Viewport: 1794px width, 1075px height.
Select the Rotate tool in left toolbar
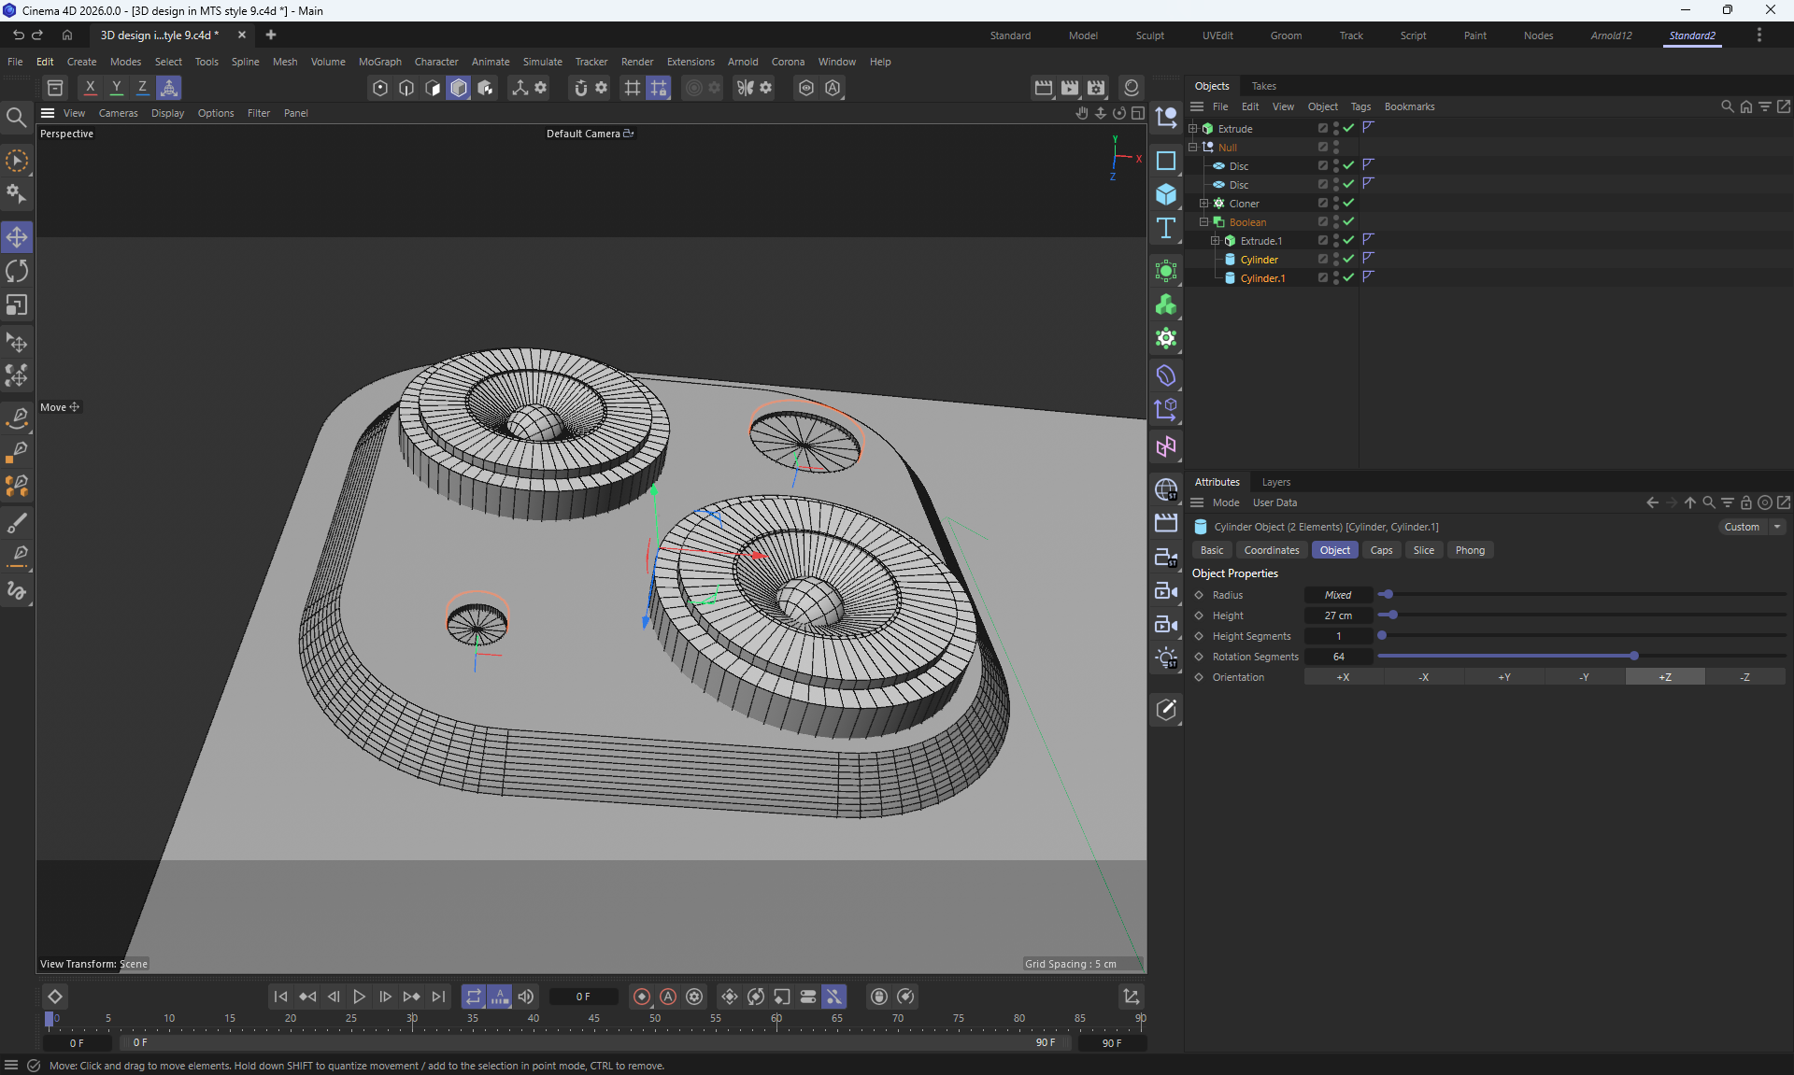[x=17, y=271]
